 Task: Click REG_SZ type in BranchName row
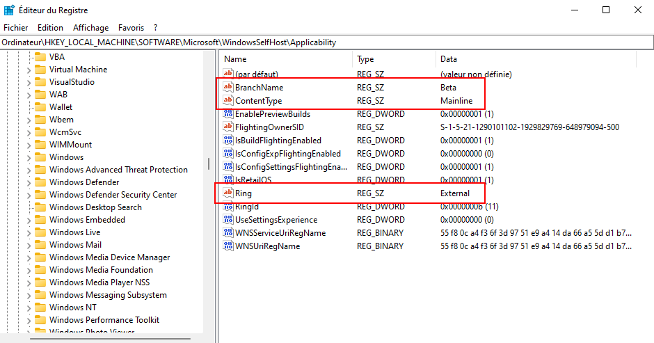tap(370, 87)
